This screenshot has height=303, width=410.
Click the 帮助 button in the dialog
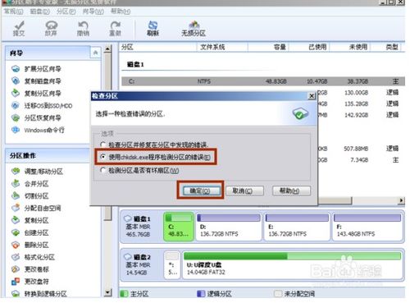291,191
